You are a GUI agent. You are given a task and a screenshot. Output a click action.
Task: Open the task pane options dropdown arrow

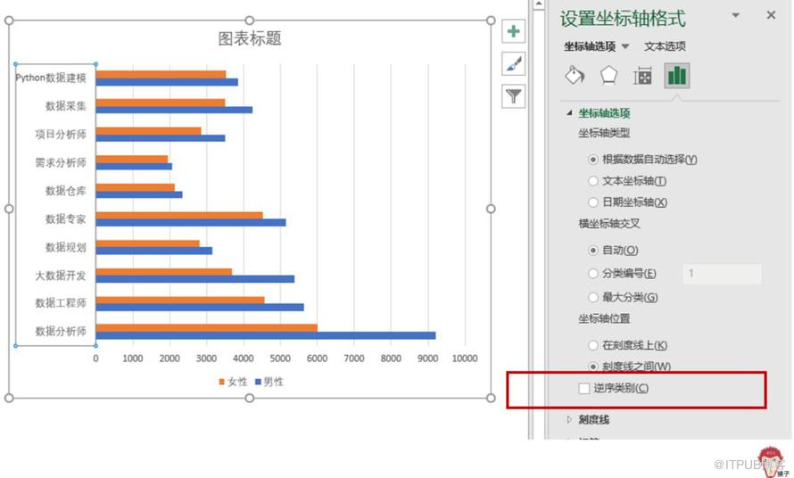pyautogui.click(x=735, y=15)
